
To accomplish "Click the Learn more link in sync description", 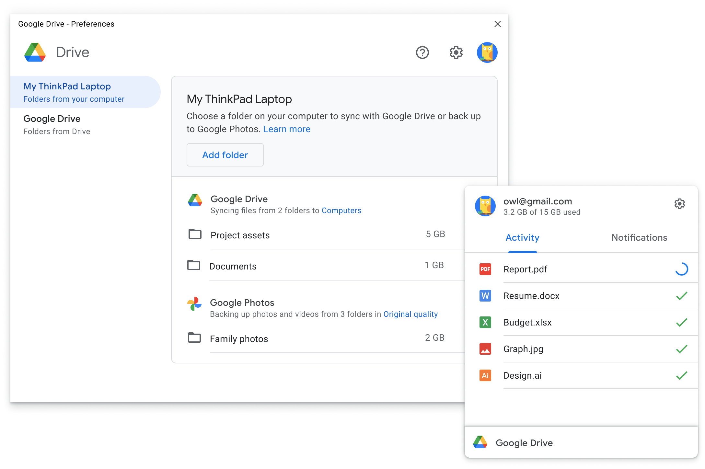I will (x=287, y=128).
